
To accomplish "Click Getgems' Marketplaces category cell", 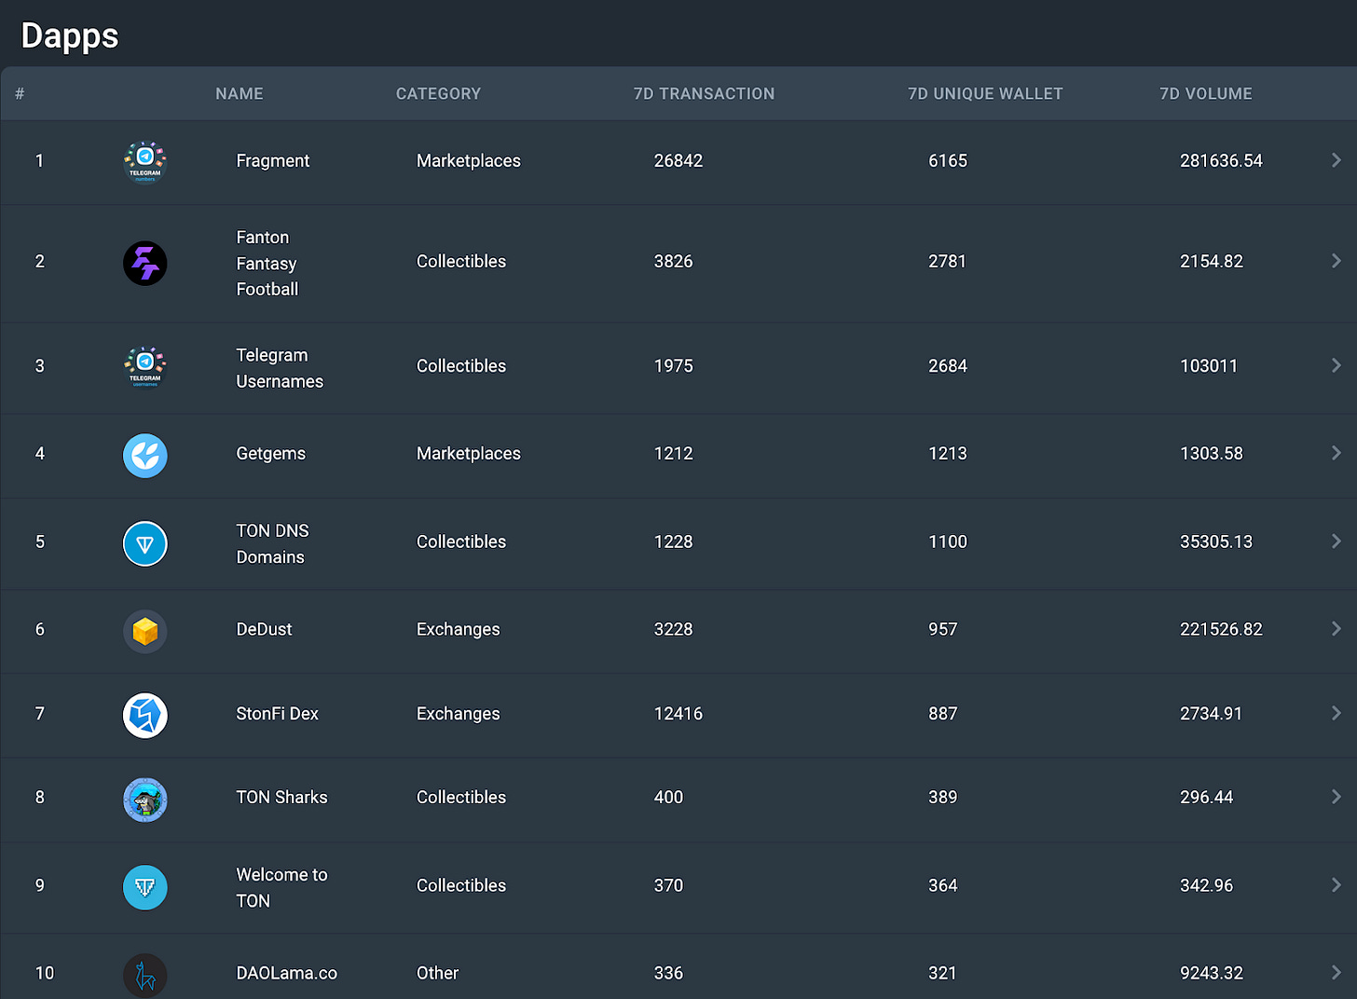I will (x=469, y=454).
